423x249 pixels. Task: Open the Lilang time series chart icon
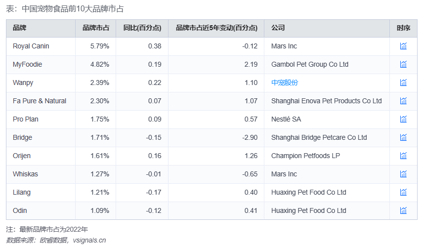click(403, 192)
